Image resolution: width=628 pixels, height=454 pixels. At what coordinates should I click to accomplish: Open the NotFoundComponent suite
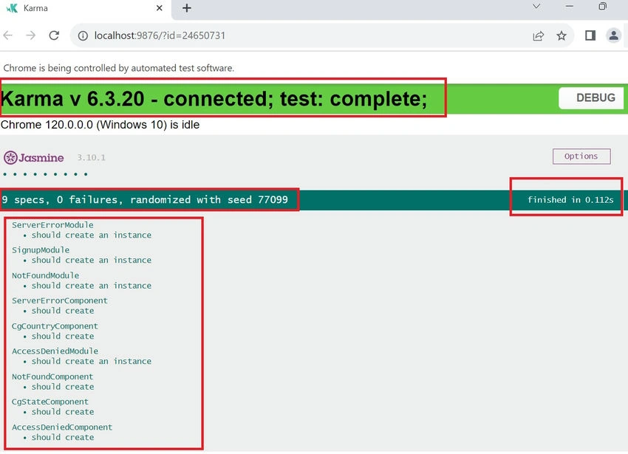point(52,376)
